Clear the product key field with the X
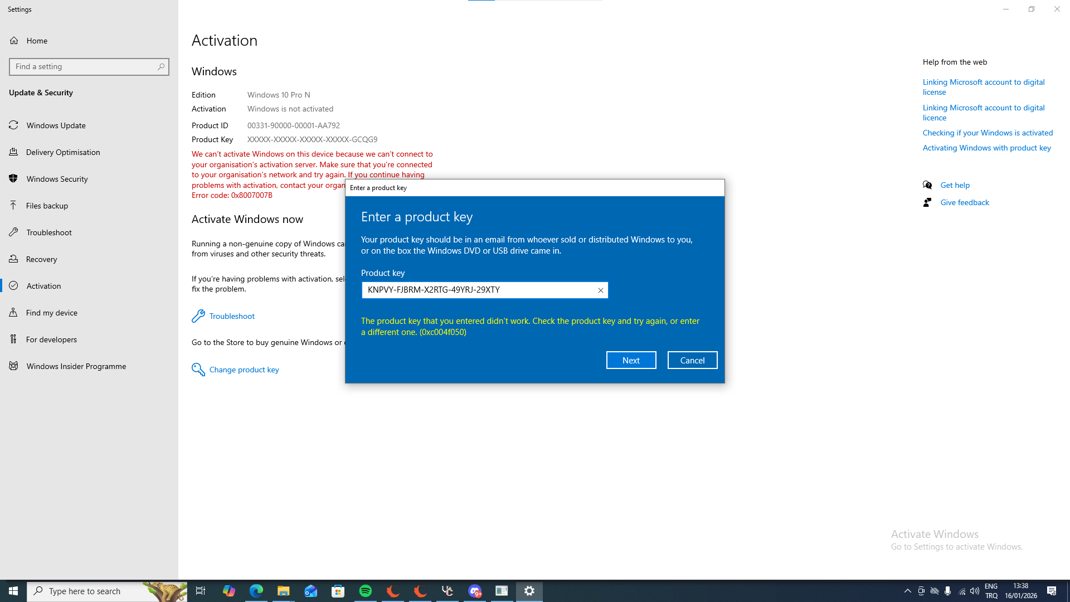This screenshot has width=1070, height=602. point(600,290)
